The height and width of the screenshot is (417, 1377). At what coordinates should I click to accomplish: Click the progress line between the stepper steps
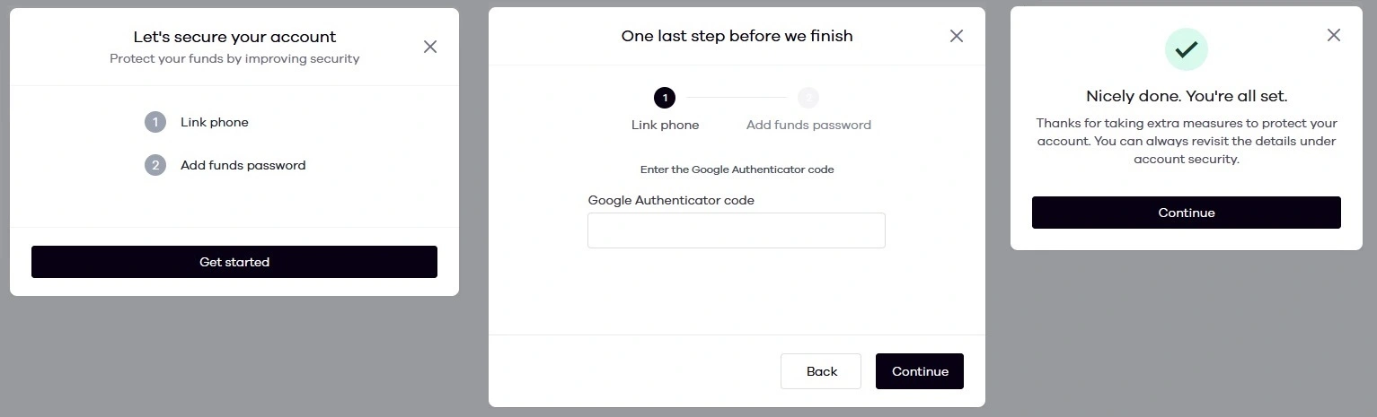737,98
